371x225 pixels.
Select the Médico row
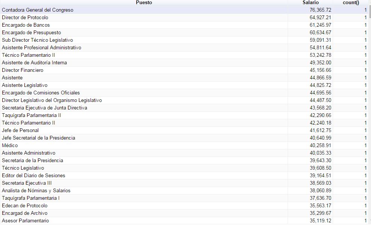click(x=10, y=146)
